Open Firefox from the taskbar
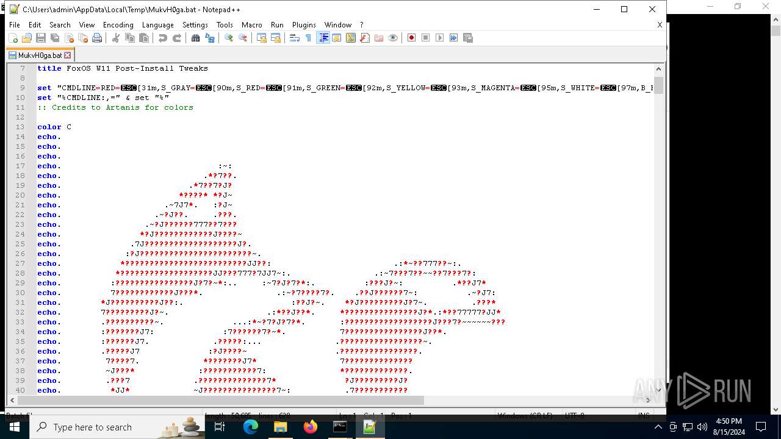 click(x=311, y=427)
